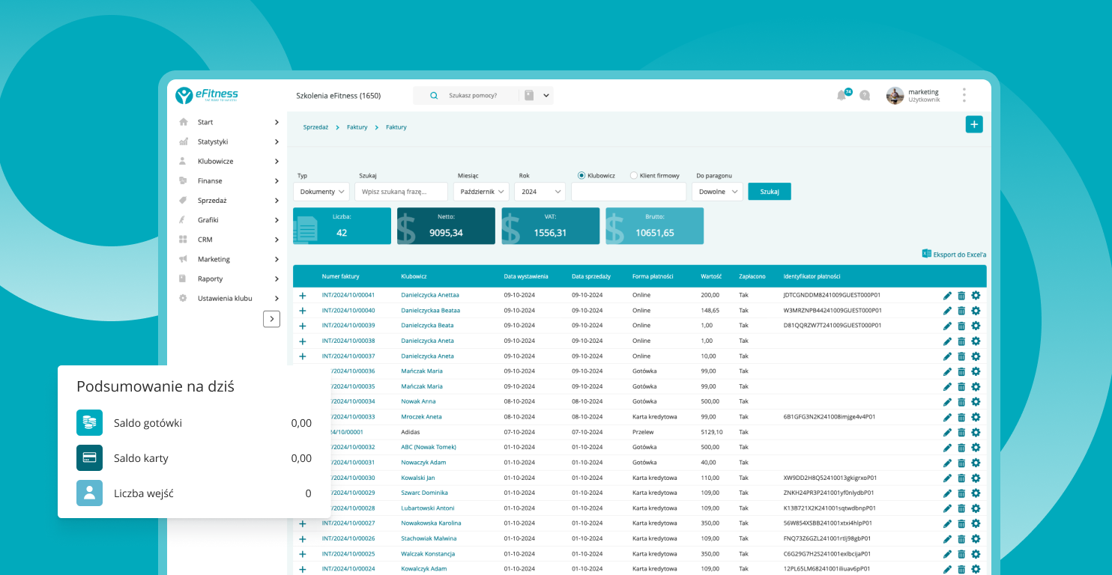The width and height of the screenshot is (1112, 575).
Task: Open settings gear for invoice INT/2024/10/00039
Action: point(976,326)
